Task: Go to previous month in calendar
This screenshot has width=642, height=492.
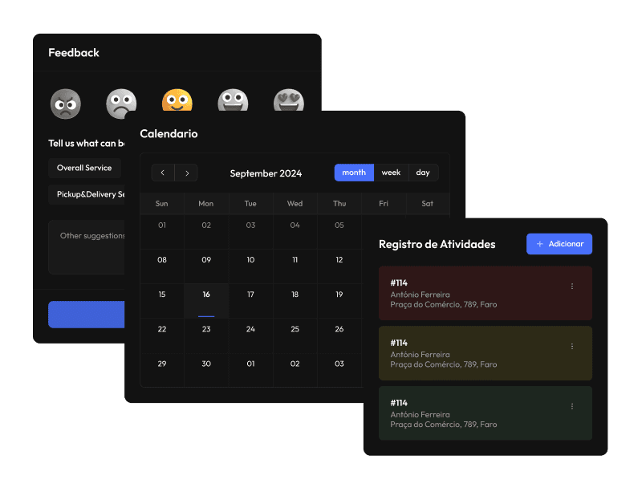Action: point(163,173)
